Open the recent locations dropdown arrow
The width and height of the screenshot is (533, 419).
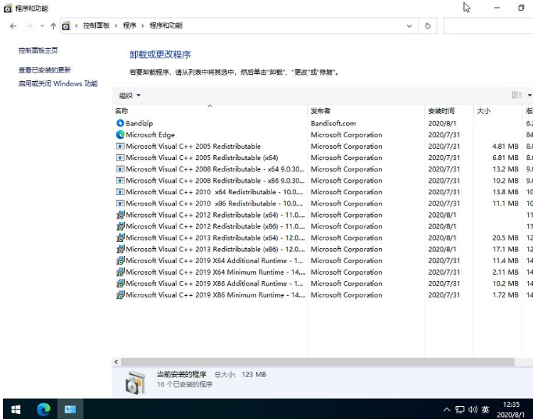[42, 26]
